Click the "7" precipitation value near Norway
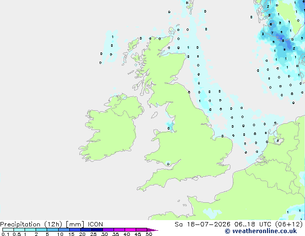 coord(272,33)
